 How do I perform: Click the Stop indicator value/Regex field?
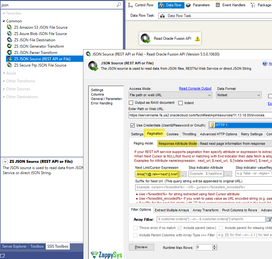point(254,174)
